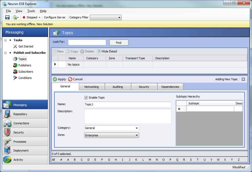Viewport: 252px width, 172px height.
Task: Click the Hide Detail collapse icon
Action: pos(99,51)
